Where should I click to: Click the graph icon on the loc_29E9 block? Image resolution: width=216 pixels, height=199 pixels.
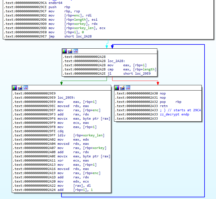(25, 88)
